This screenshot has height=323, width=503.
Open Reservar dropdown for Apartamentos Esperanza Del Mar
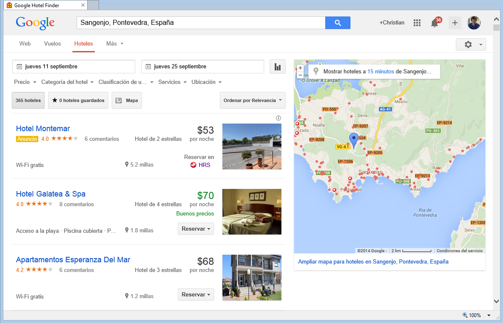pos(196,295)
